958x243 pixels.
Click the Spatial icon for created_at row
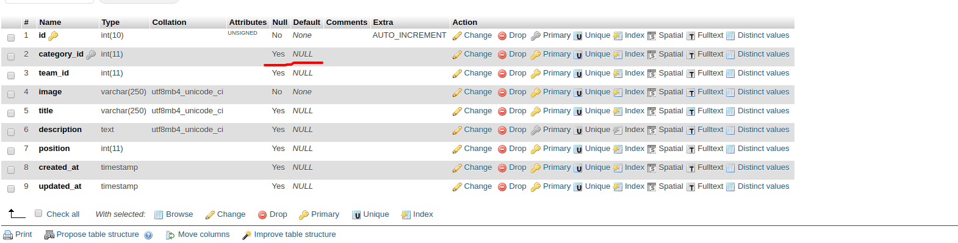pos(652,168)
